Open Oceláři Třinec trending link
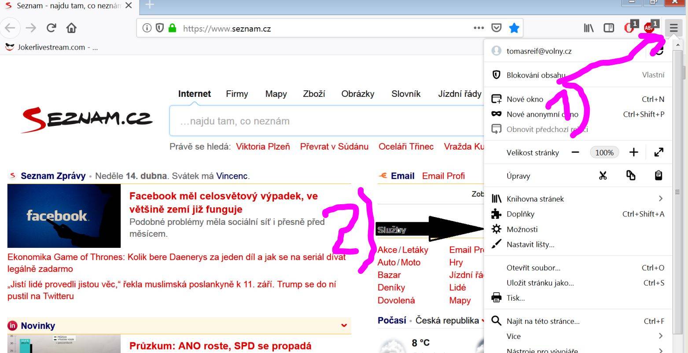This screenshot has width=688, height=353. click(x=406, y=147)
